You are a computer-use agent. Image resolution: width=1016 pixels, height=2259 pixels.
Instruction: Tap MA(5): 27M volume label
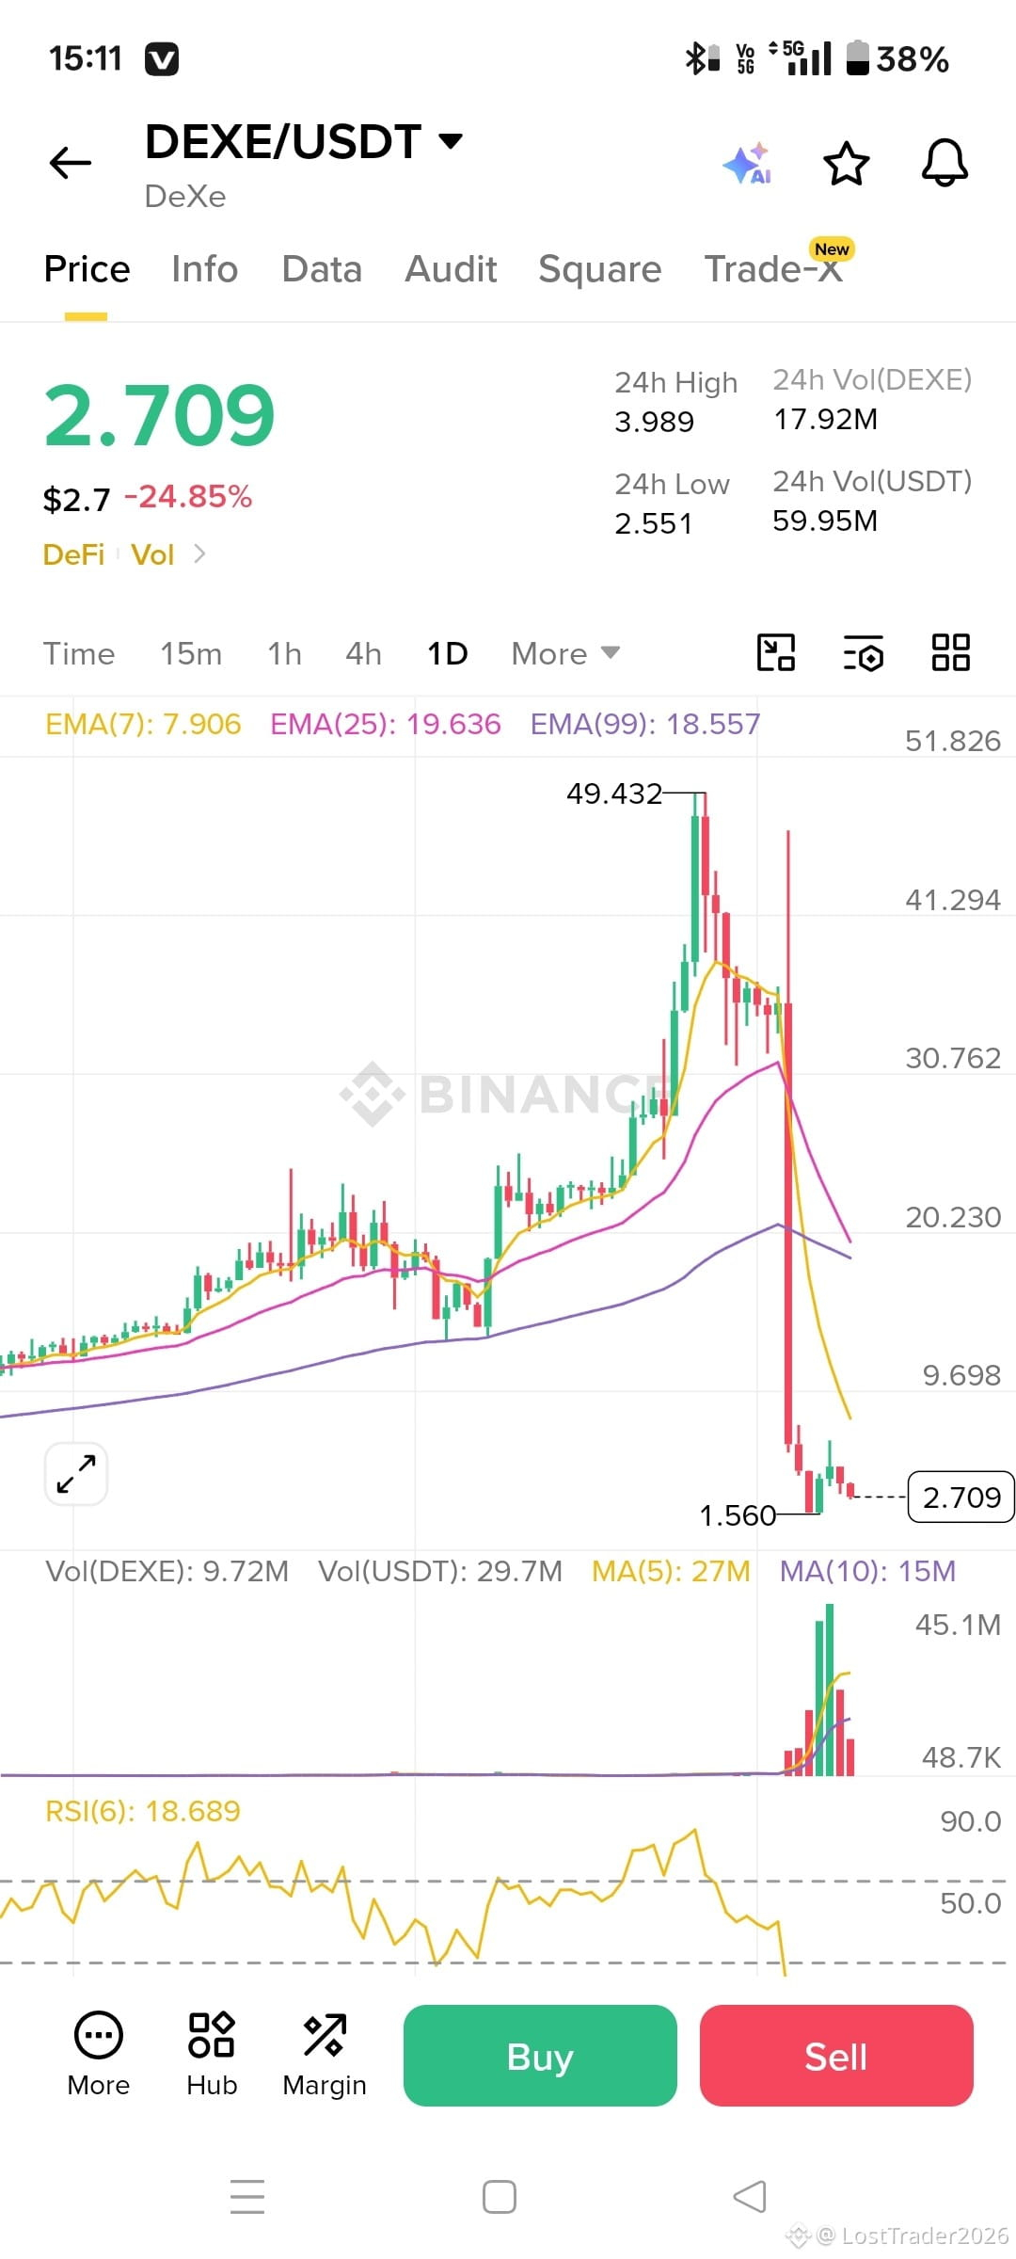pyautogui.click(x=671, y=1571)
